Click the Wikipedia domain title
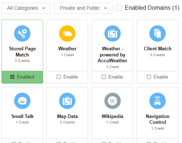The height and width of the screenshot is (143, 182). (112, 116)
